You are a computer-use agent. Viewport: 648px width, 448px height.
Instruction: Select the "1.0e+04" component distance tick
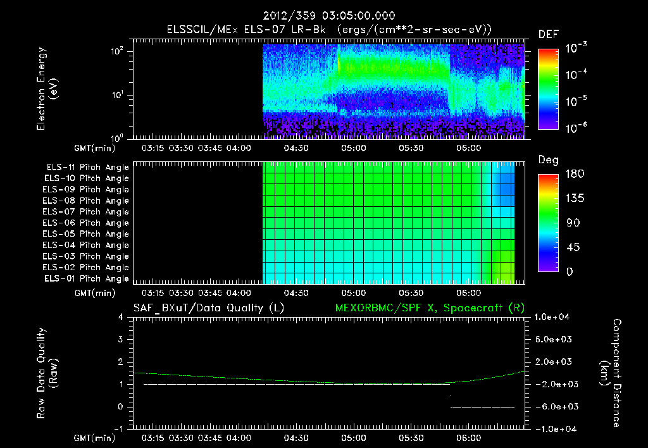(x=552, y=317)
